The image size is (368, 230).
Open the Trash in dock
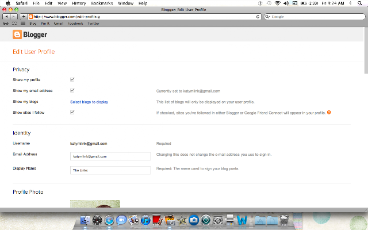point(284,220)
